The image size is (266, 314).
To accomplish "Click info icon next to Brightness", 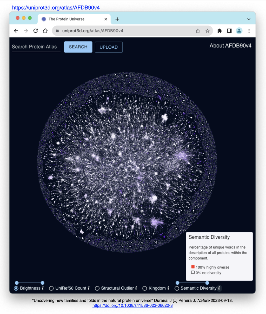I will [43, 288].
